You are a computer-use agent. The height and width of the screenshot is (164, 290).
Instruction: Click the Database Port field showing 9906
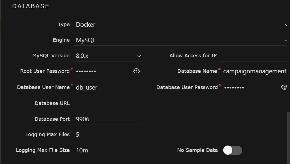[x=108, y=119]
